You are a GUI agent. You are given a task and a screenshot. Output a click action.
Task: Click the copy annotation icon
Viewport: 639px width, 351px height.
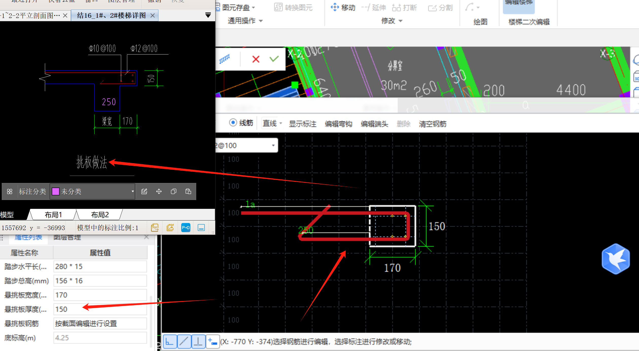click(x=174, y=191)
